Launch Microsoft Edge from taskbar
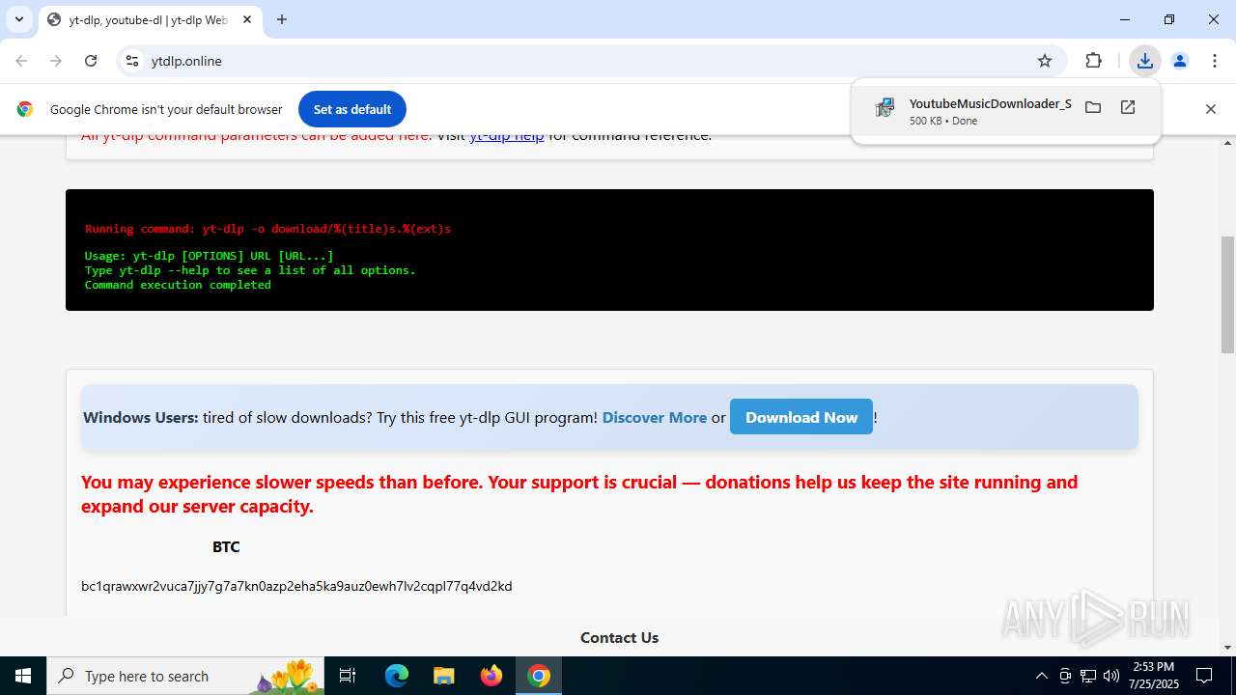The width and height of the screenshot is (1236, 695). tap(397, 676)
